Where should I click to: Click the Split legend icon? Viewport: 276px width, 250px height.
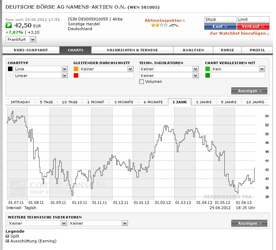pos(7,236)
